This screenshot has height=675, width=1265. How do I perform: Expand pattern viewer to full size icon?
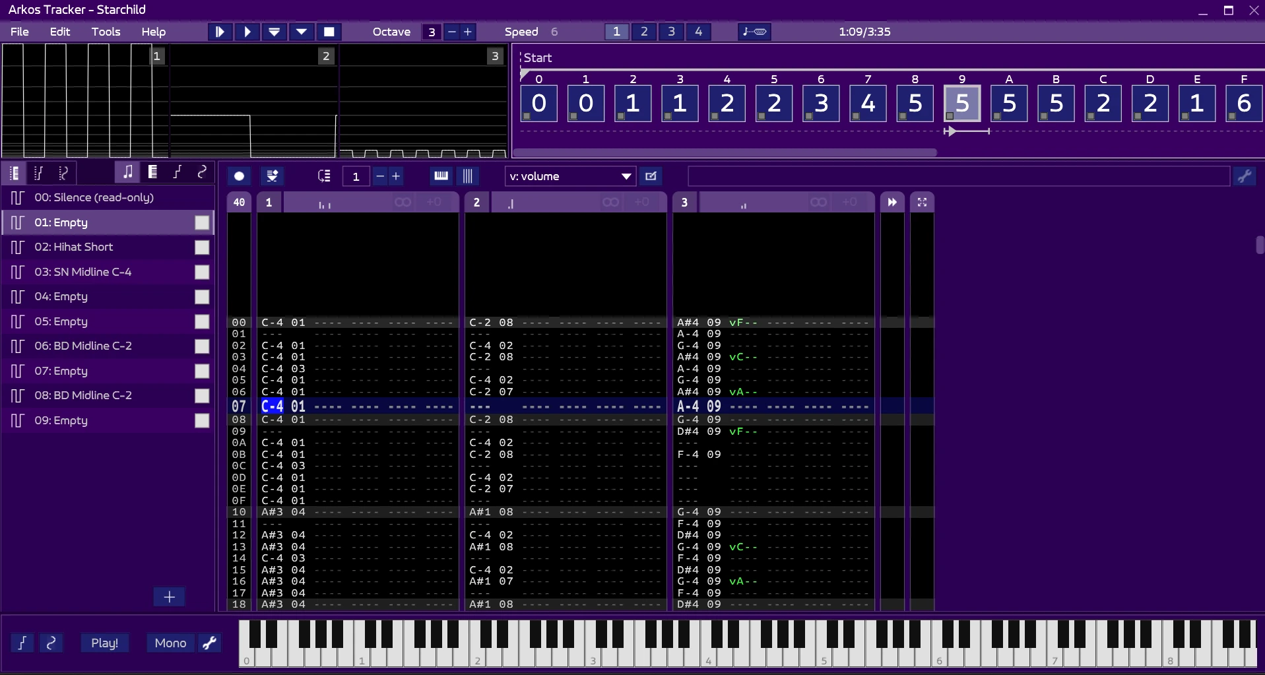click(x=922, y=203)
